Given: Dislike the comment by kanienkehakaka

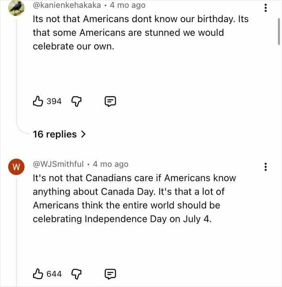Looking at the screenshot, I should (77, 101).
